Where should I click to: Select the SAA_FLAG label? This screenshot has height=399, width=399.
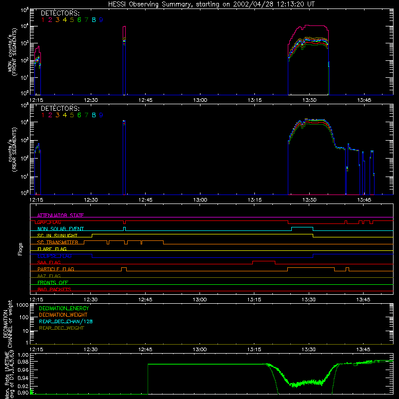[x=49, y=262]
